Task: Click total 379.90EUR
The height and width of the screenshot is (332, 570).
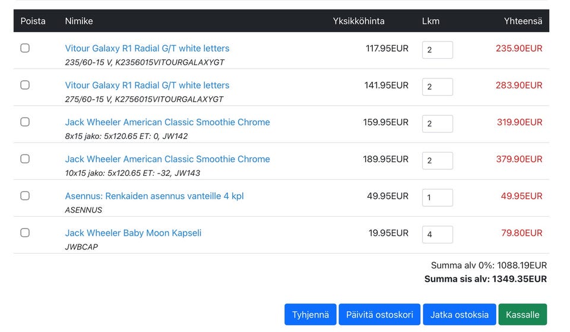Action: 519,159
